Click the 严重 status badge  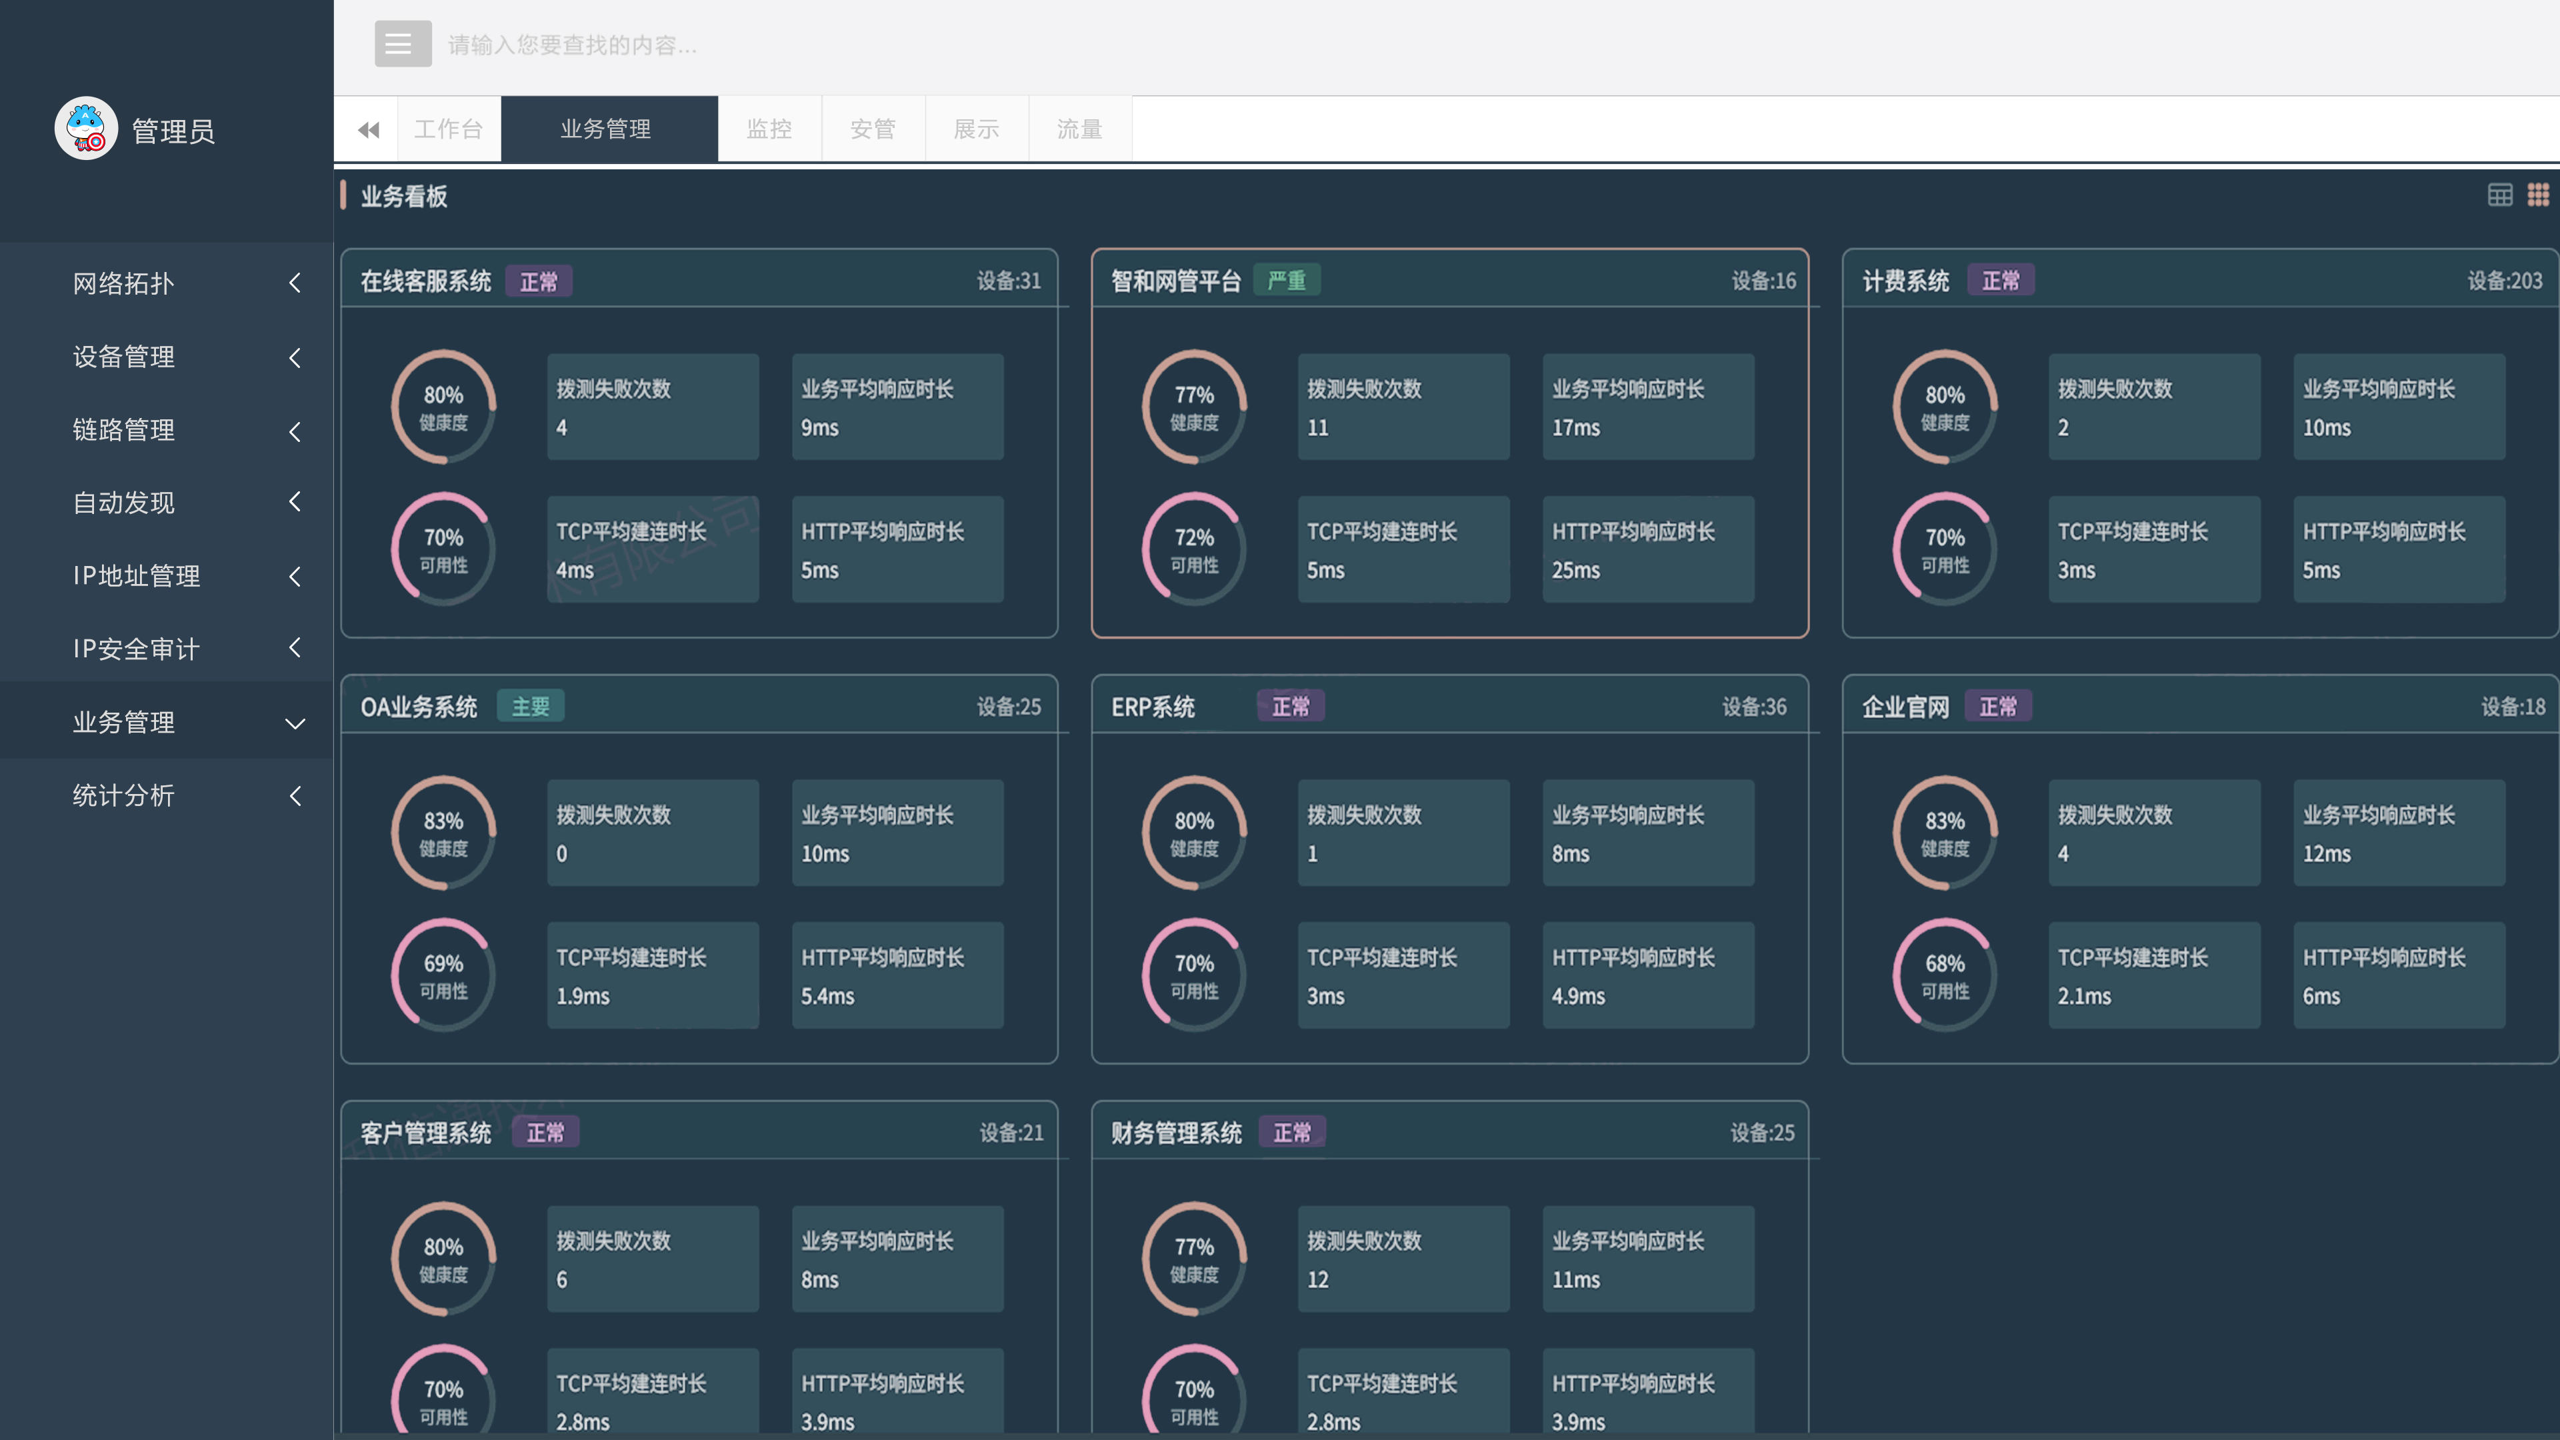coord(1286,280)
